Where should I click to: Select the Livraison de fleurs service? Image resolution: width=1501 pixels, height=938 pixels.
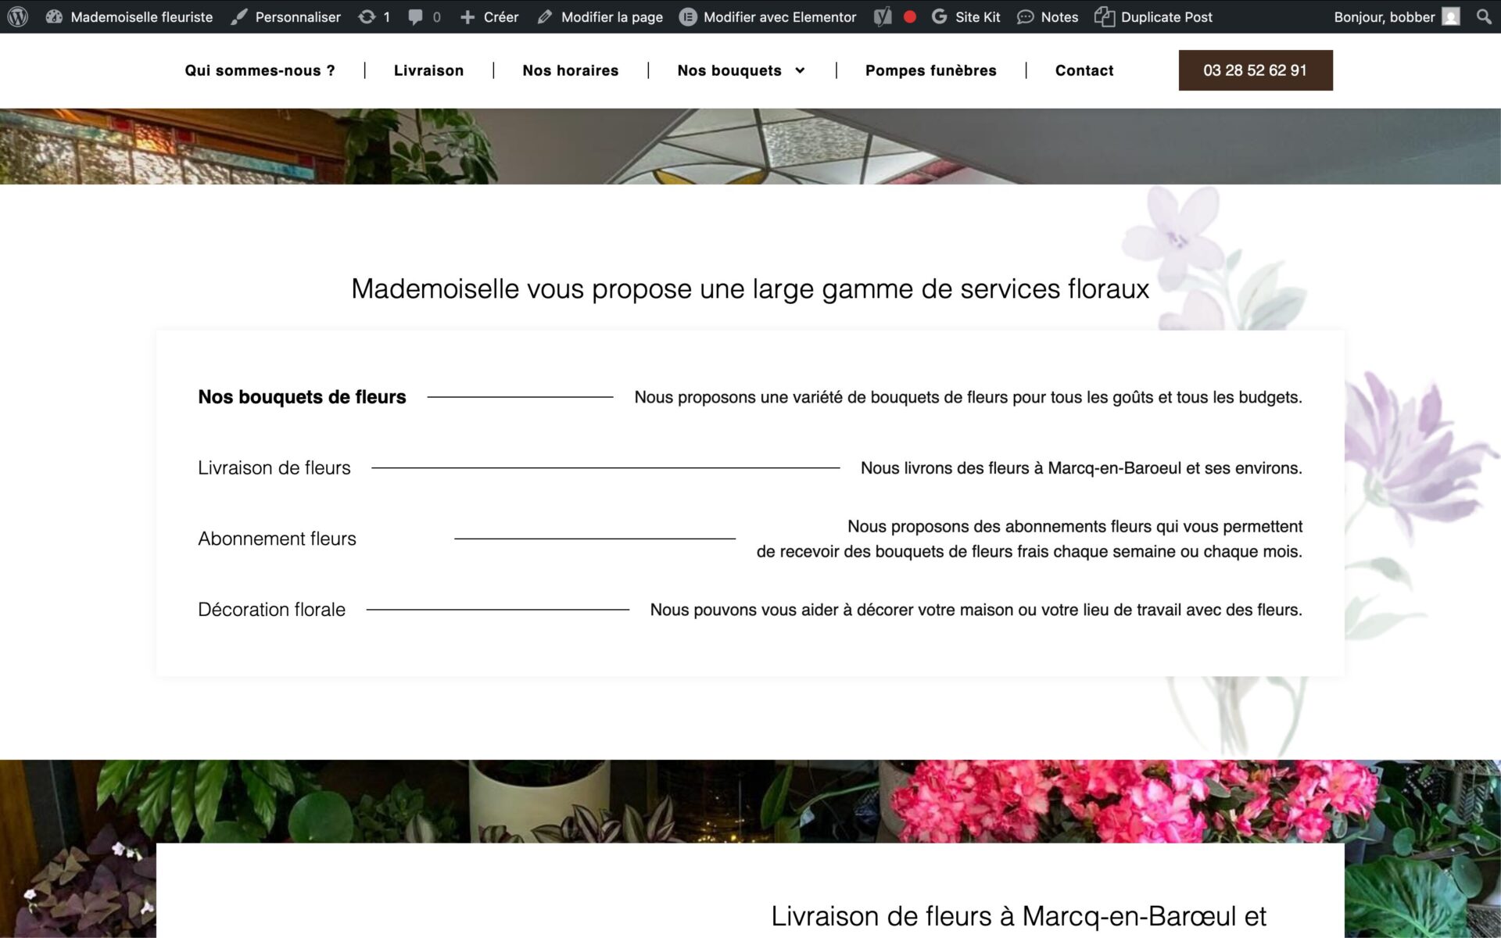274,467
